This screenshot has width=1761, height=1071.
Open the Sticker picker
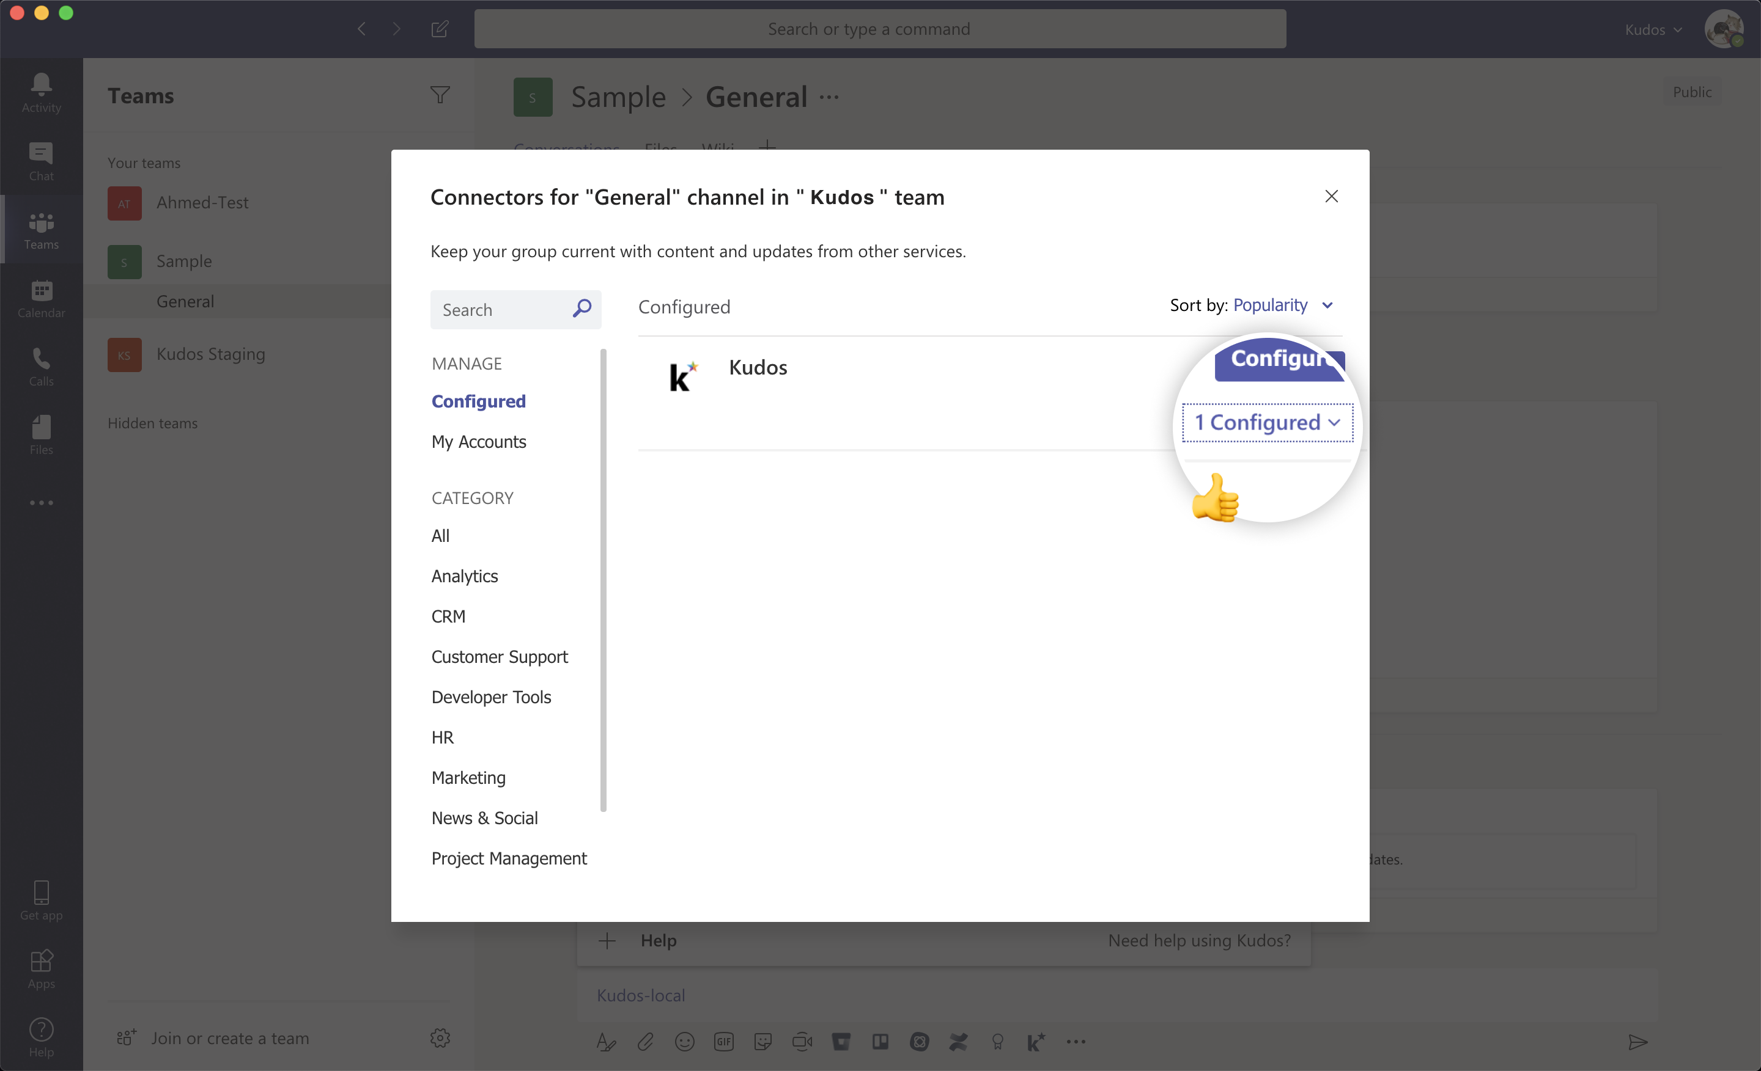point(762,1042)
